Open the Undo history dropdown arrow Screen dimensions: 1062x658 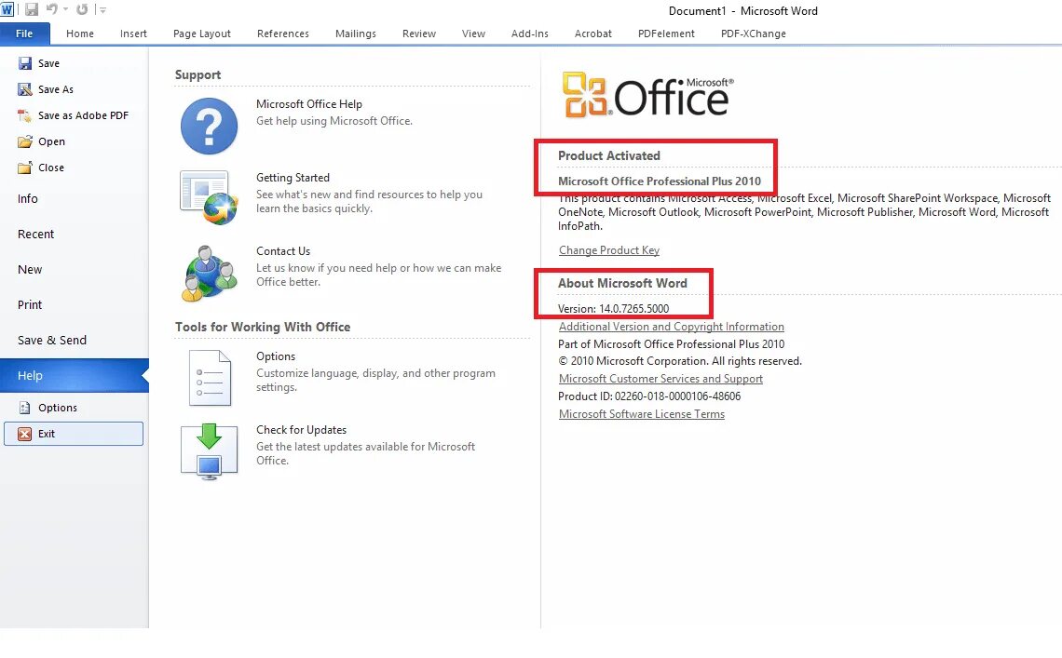point(66,9)
